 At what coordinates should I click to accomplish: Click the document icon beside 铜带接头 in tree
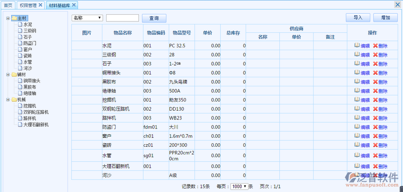click(20, 81)
